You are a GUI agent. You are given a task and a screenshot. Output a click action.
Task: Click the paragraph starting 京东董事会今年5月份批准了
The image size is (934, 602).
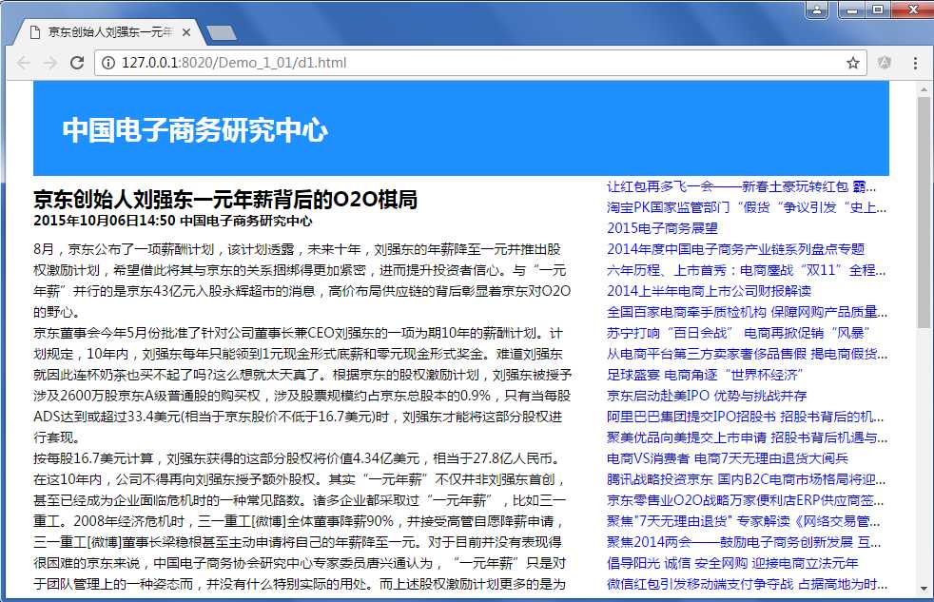[302, 385]
